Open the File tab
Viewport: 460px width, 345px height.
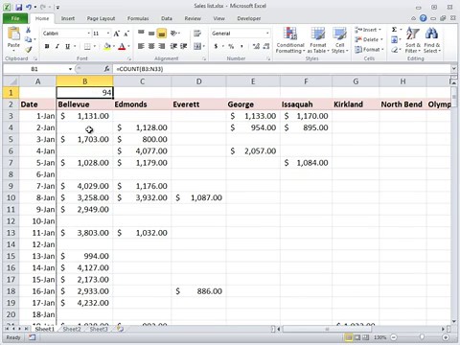15,18
